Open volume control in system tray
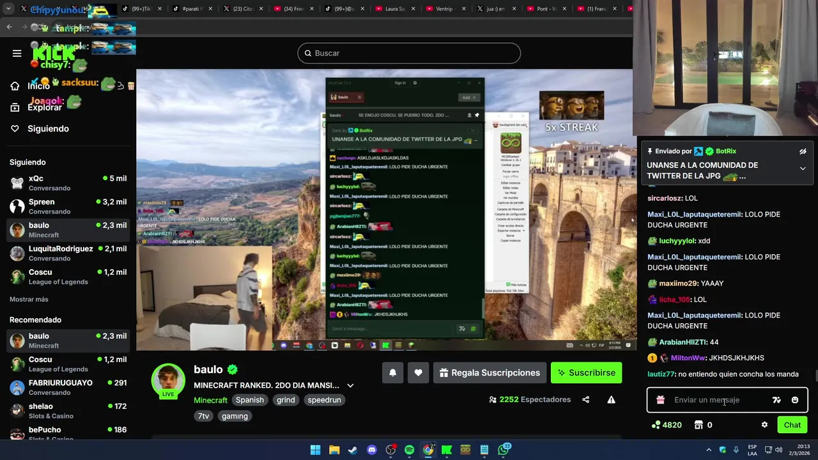 pos(778,450)
